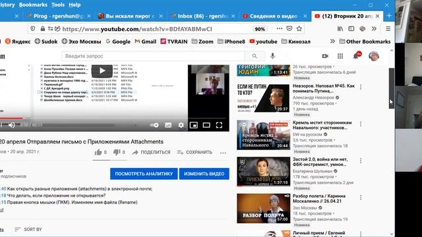
Task: Switch to theater mode icon
Action: [206, 125]
